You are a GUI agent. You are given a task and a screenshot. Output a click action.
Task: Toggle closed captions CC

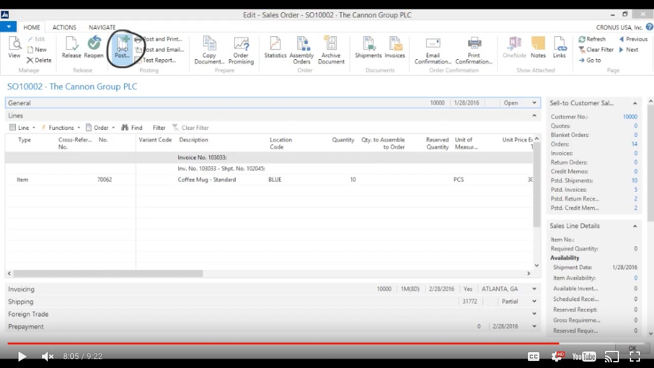coord(534,357)
